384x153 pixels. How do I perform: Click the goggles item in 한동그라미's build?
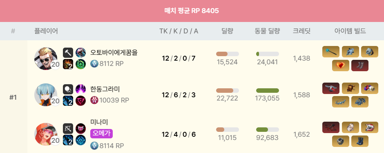(x=340, y=101)
